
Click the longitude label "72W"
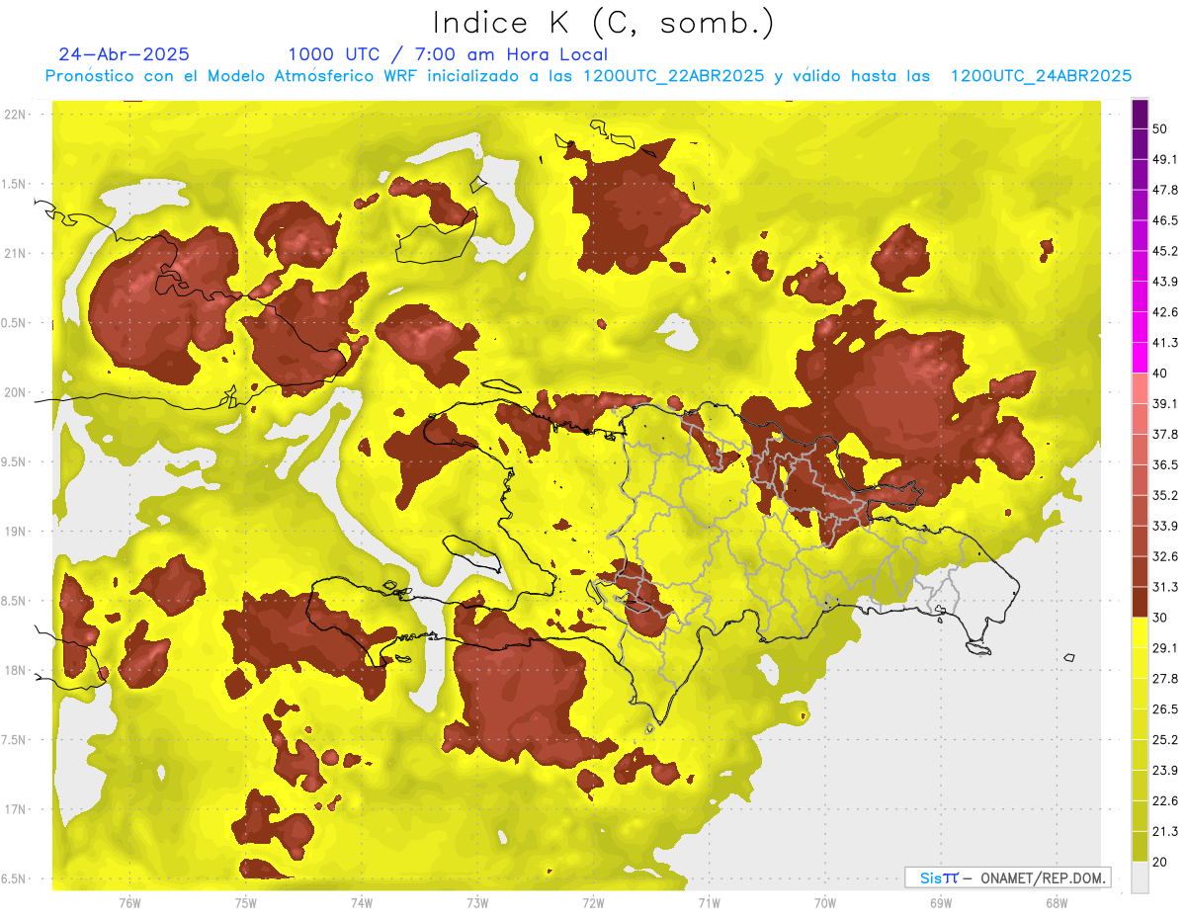pos(593,903)
